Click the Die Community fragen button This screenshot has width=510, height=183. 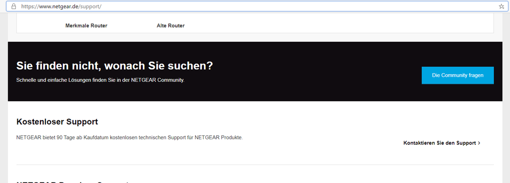coord(457,75)
